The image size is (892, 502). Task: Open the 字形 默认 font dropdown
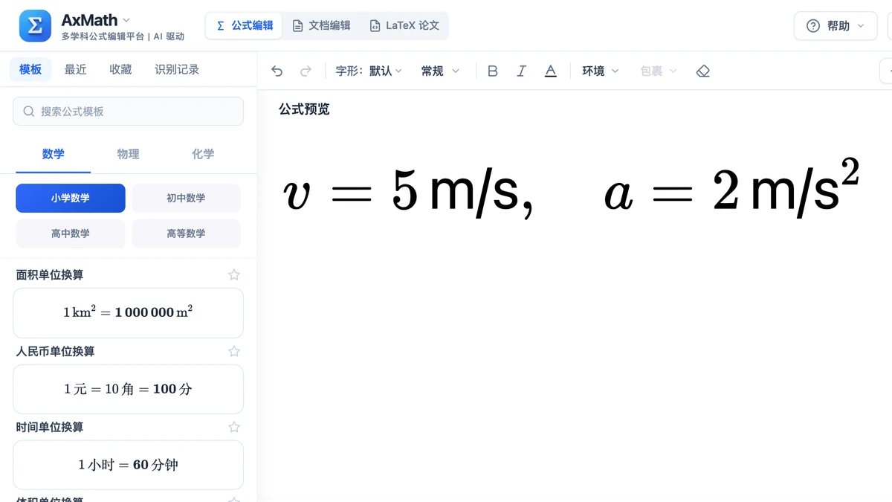[369, 71]
